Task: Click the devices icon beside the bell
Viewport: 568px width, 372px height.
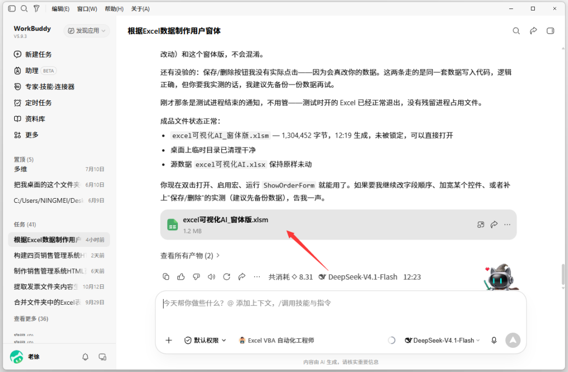Action: tap(103, 357)
